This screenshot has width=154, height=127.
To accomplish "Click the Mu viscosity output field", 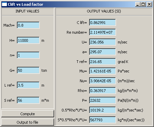I will [x=103, y=71].
